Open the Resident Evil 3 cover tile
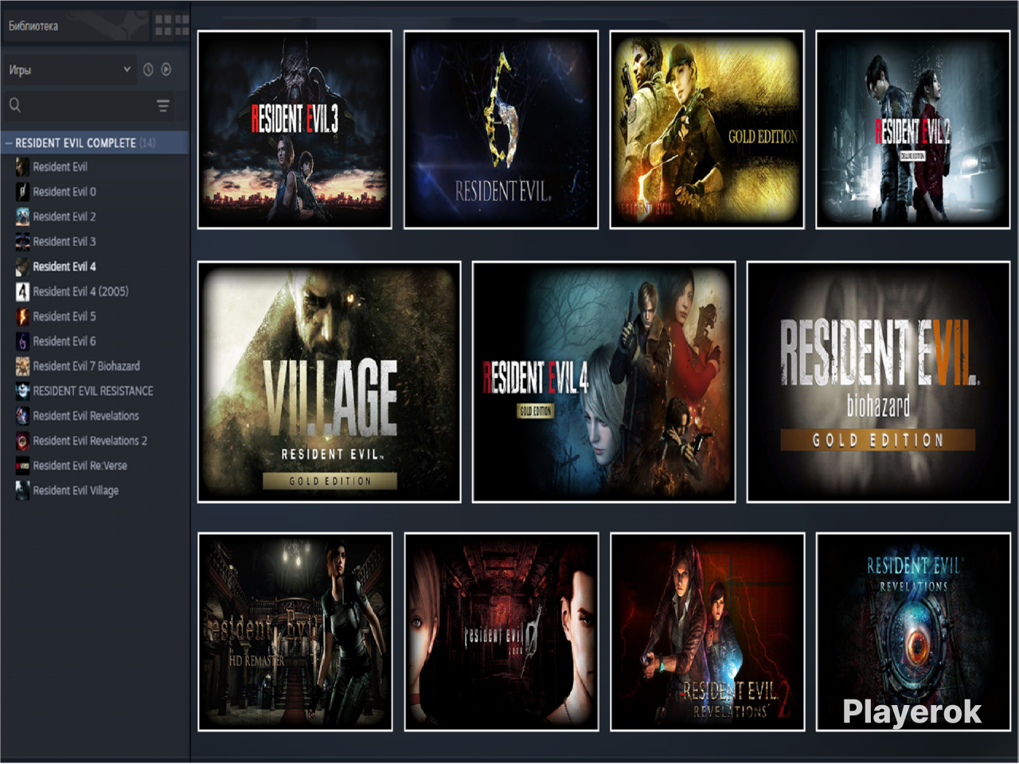Viewport: 1019px width, 764px height. tap(295, 130)
